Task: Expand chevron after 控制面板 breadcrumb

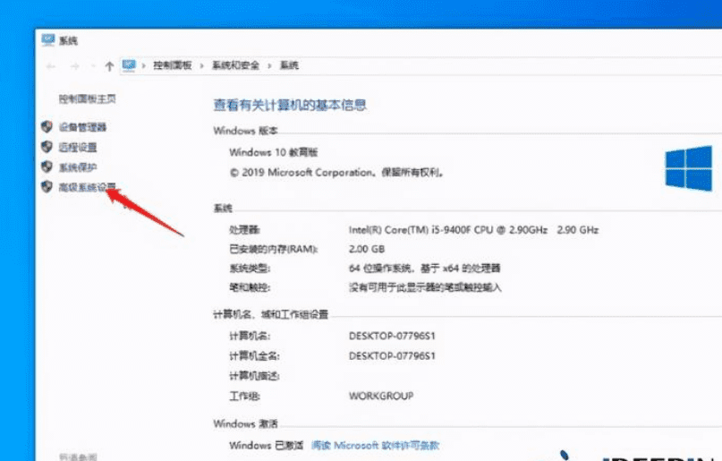Action: pyautogui.click(x=201, y=66)
